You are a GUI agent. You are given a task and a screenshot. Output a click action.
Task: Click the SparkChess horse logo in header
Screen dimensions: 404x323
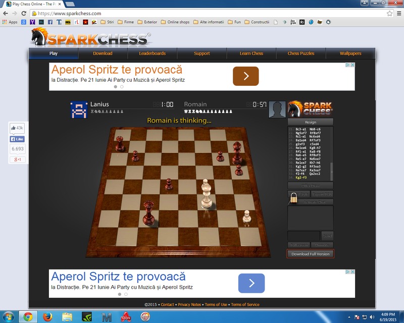pos(39,37)
